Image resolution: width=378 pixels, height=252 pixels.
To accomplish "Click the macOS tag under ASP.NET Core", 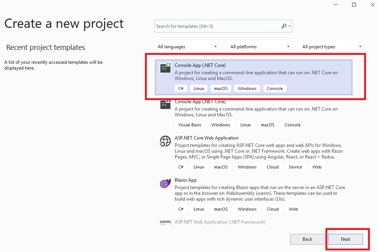I will [221, 167].
